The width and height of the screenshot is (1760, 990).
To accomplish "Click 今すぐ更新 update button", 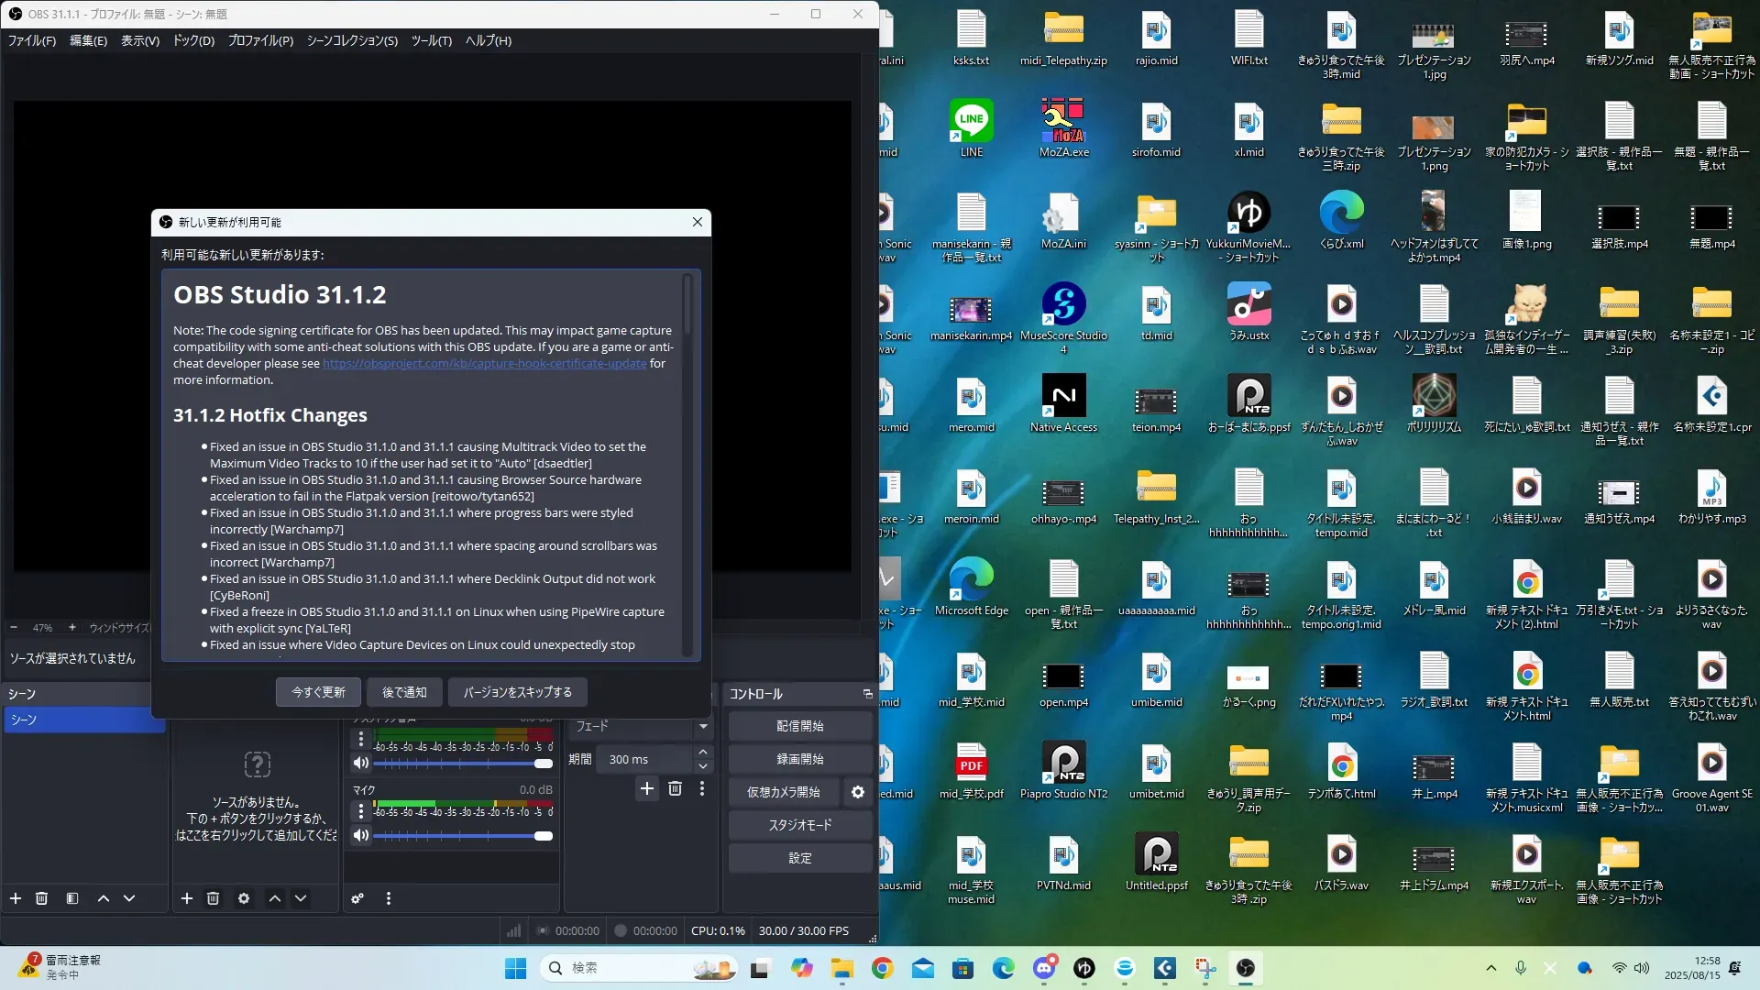I will pyautogui.click(x=318, y=692).
